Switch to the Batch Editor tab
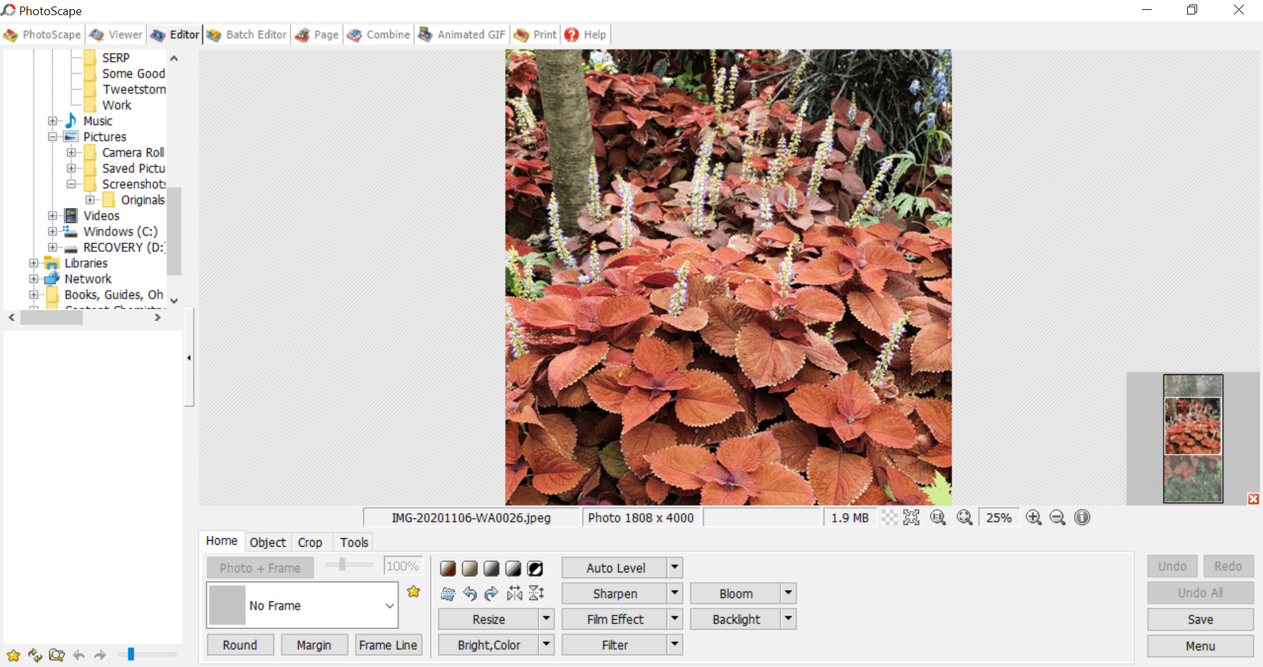Screen dimensions: 1263x667 [x=247, y=35]
